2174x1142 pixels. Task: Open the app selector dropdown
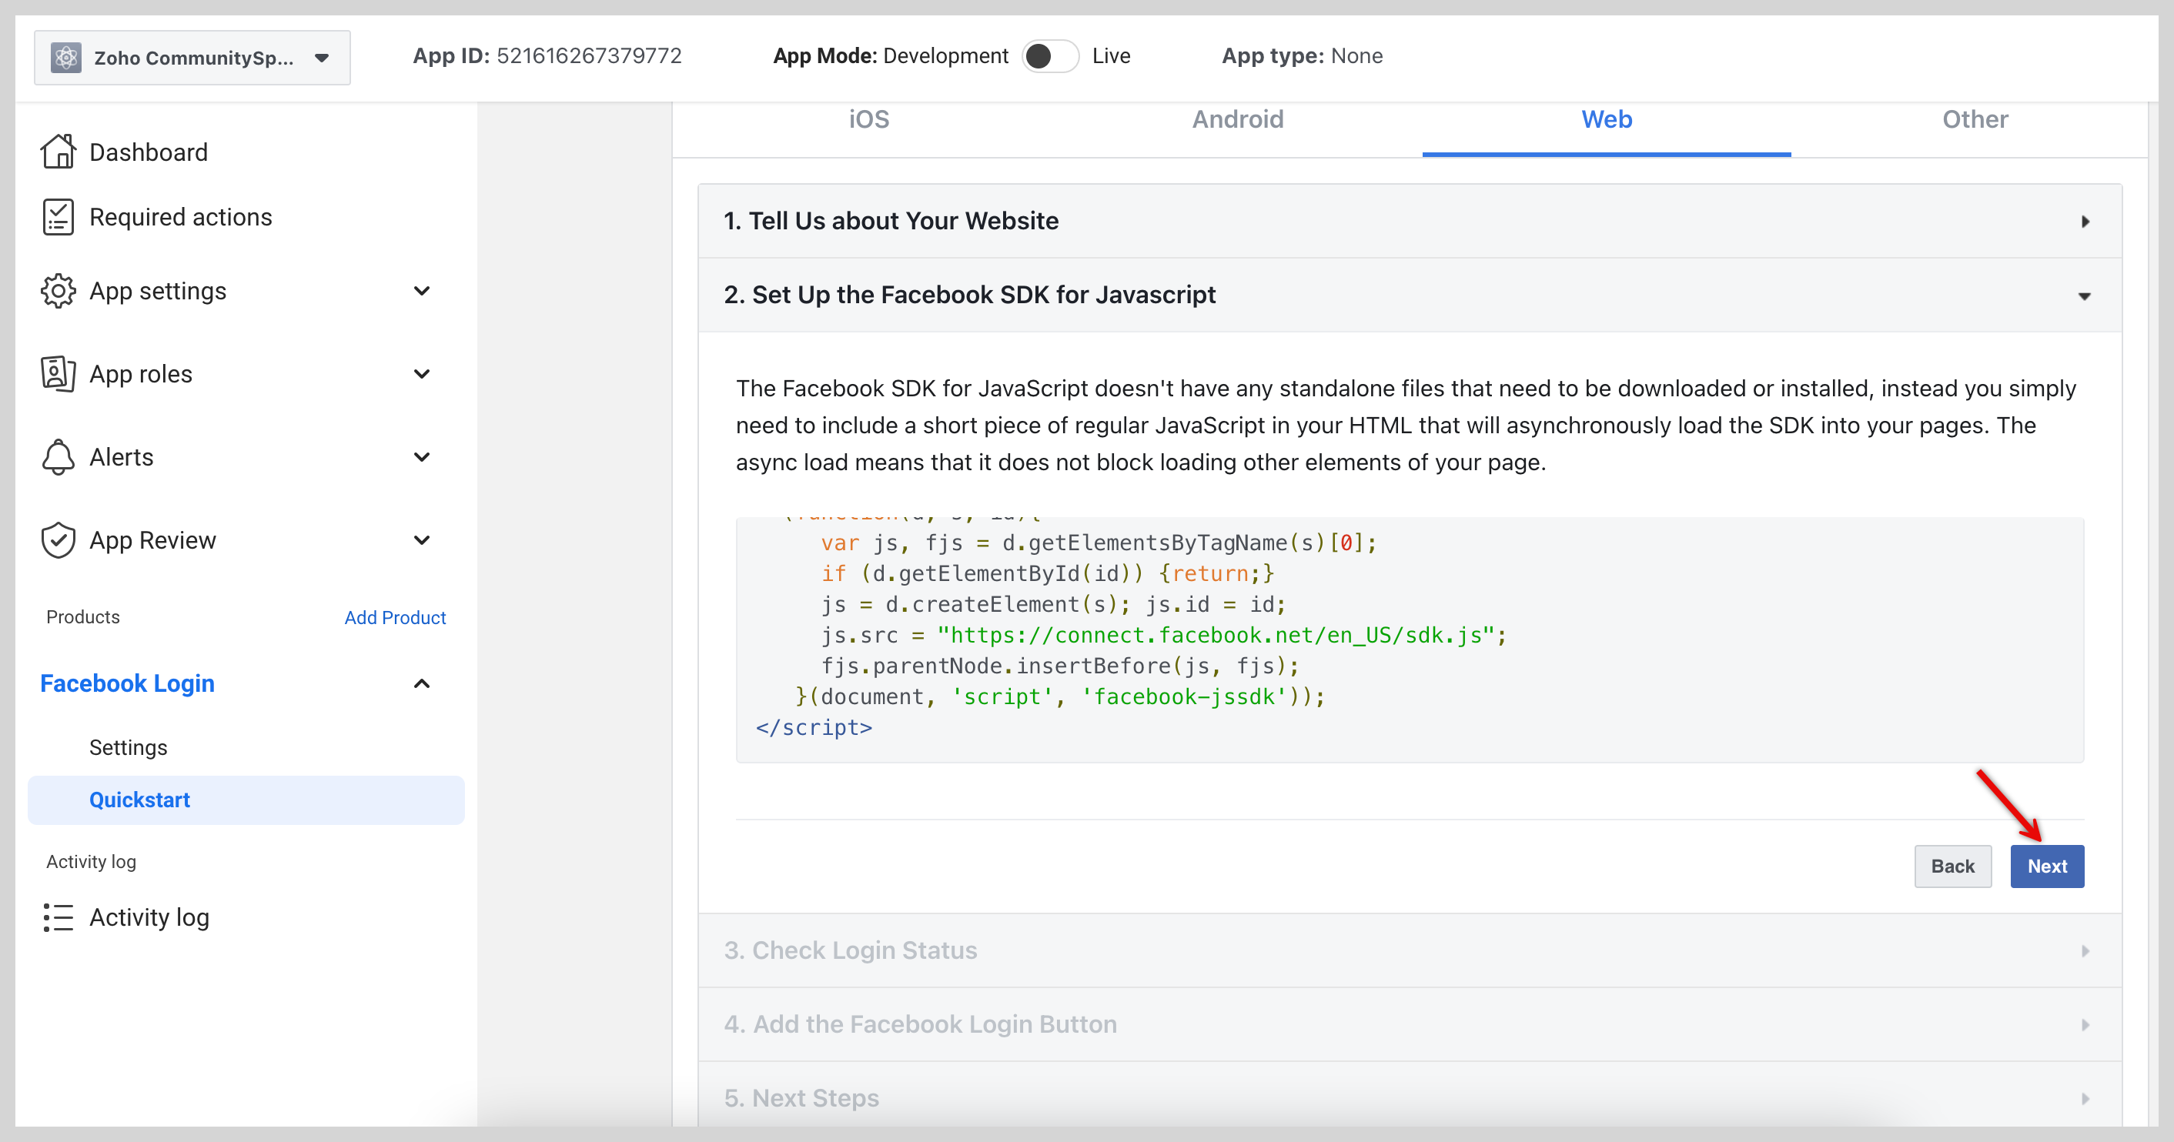[x=321, y=58]
